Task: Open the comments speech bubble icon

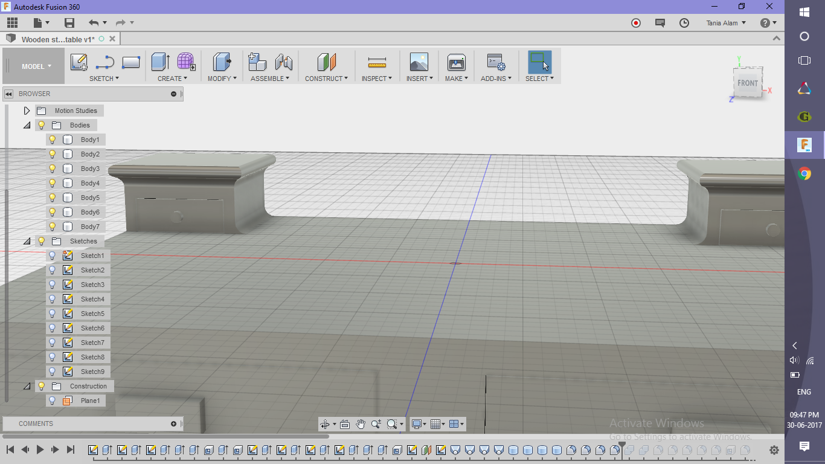Action: 660,23
